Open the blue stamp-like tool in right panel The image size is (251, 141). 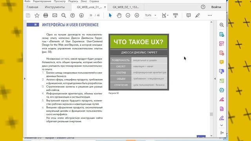222,90
